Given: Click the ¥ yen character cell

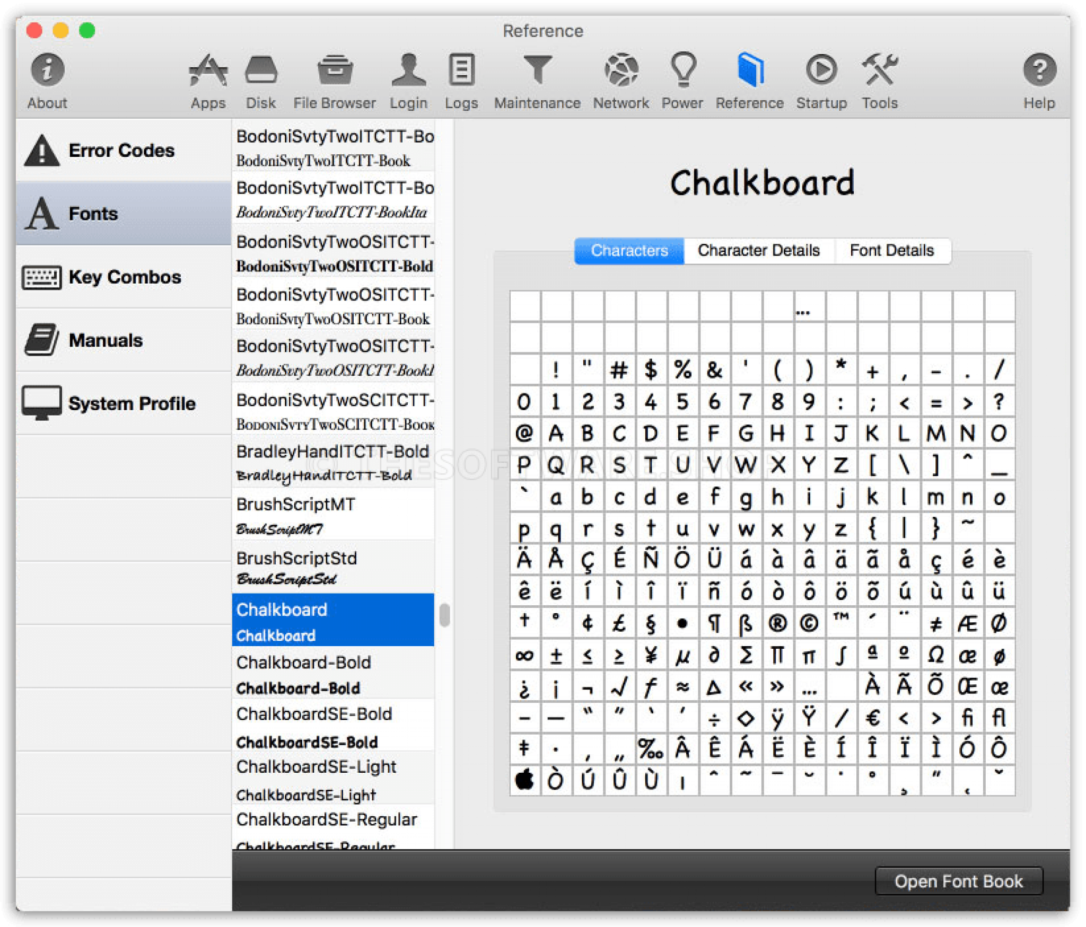Looking at the screenshot, I should [651, 655].
